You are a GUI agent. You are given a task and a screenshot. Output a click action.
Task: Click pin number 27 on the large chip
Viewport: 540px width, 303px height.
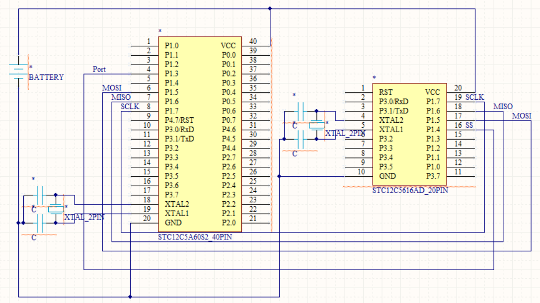pos(253,162)
